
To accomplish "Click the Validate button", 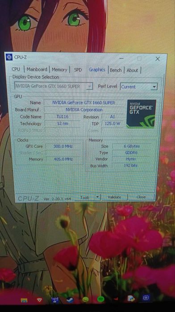I will coord(114,197).
